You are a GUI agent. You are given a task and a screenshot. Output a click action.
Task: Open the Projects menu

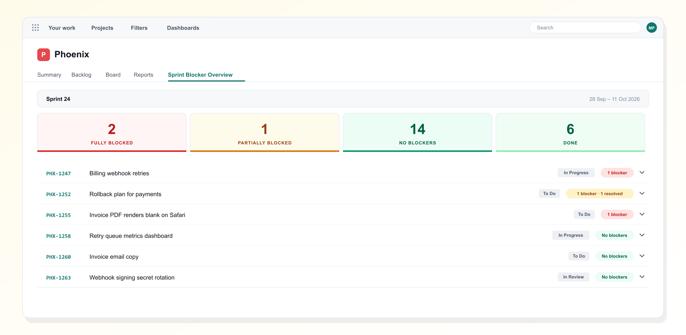pos(102,28)
